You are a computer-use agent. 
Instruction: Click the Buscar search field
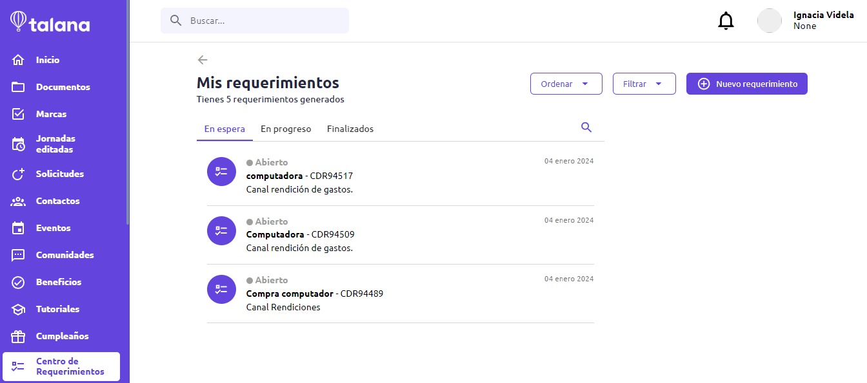tap(255, 21)
